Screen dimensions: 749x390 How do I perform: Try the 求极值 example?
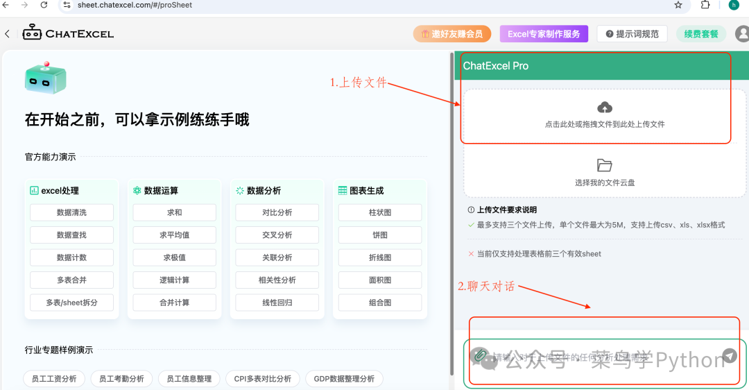point(174,257)
